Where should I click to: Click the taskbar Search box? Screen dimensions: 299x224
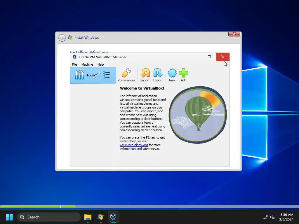coord(49,217)
